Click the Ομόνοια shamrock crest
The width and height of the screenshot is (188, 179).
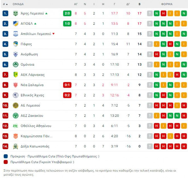(x=15, y=64)
